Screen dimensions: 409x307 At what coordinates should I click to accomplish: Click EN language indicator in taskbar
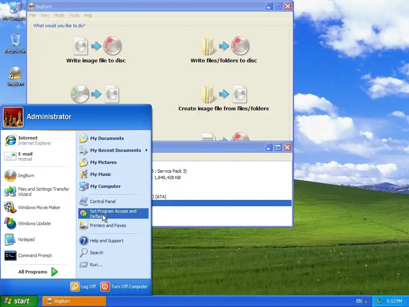point(359,301)
